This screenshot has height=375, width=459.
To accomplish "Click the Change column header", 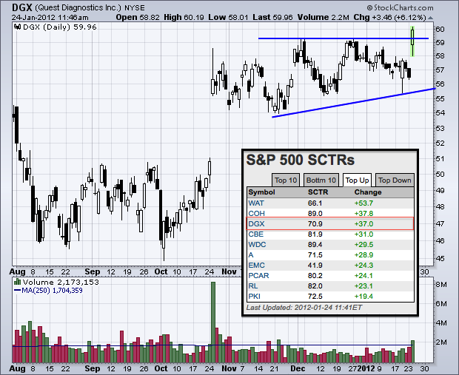I will 368,192.
